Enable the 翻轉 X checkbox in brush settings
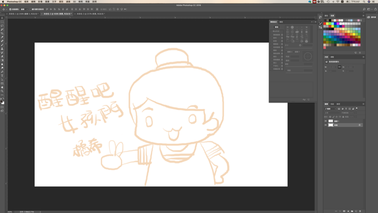 [286, 52]
